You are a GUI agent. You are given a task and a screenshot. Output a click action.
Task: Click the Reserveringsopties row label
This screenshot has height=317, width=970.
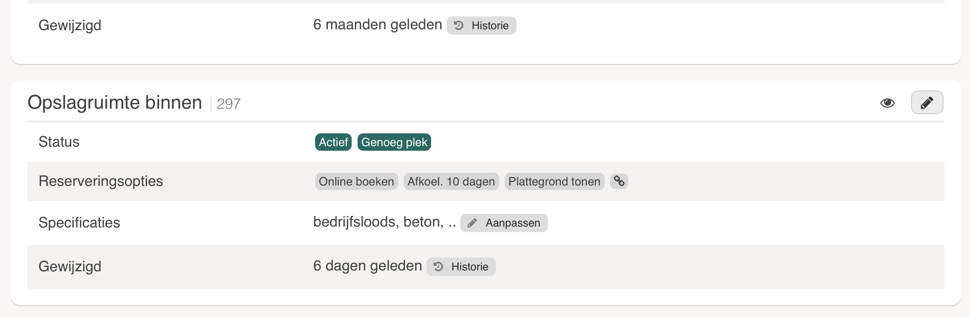100,181
